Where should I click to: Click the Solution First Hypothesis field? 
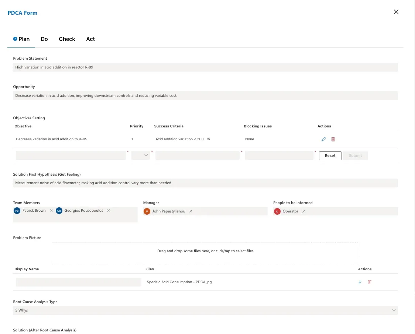point(205,183)
